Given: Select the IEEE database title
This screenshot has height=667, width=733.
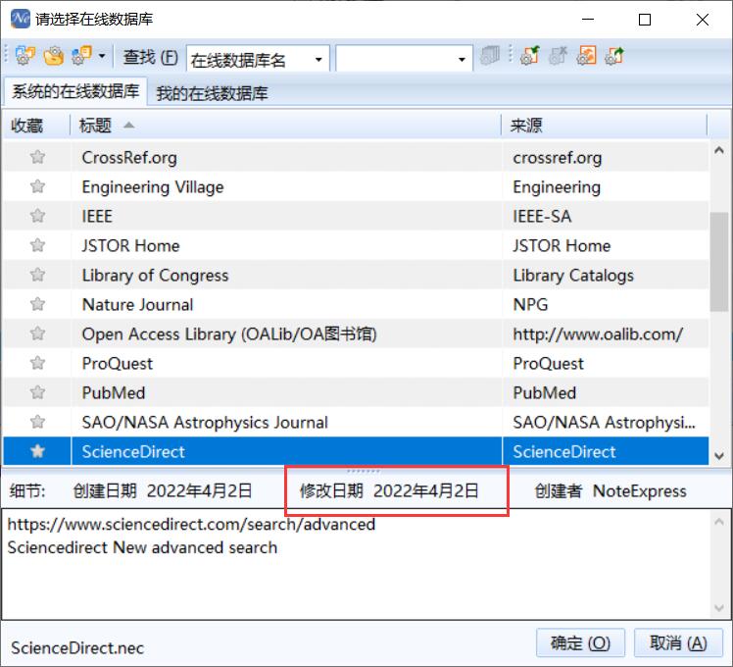Looking at the screenshot, I should [x=97, y=216].
